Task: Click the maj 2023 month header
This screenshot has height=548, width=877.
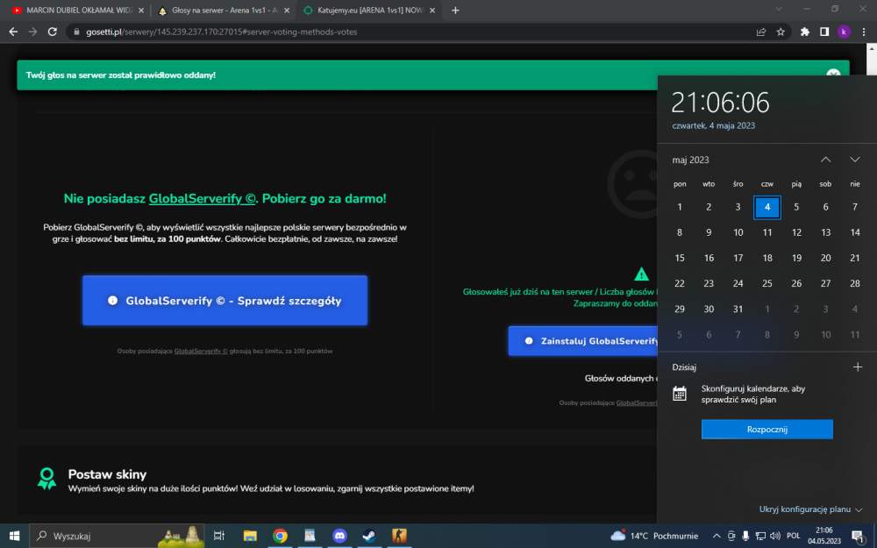Action: tap(690, 160)
